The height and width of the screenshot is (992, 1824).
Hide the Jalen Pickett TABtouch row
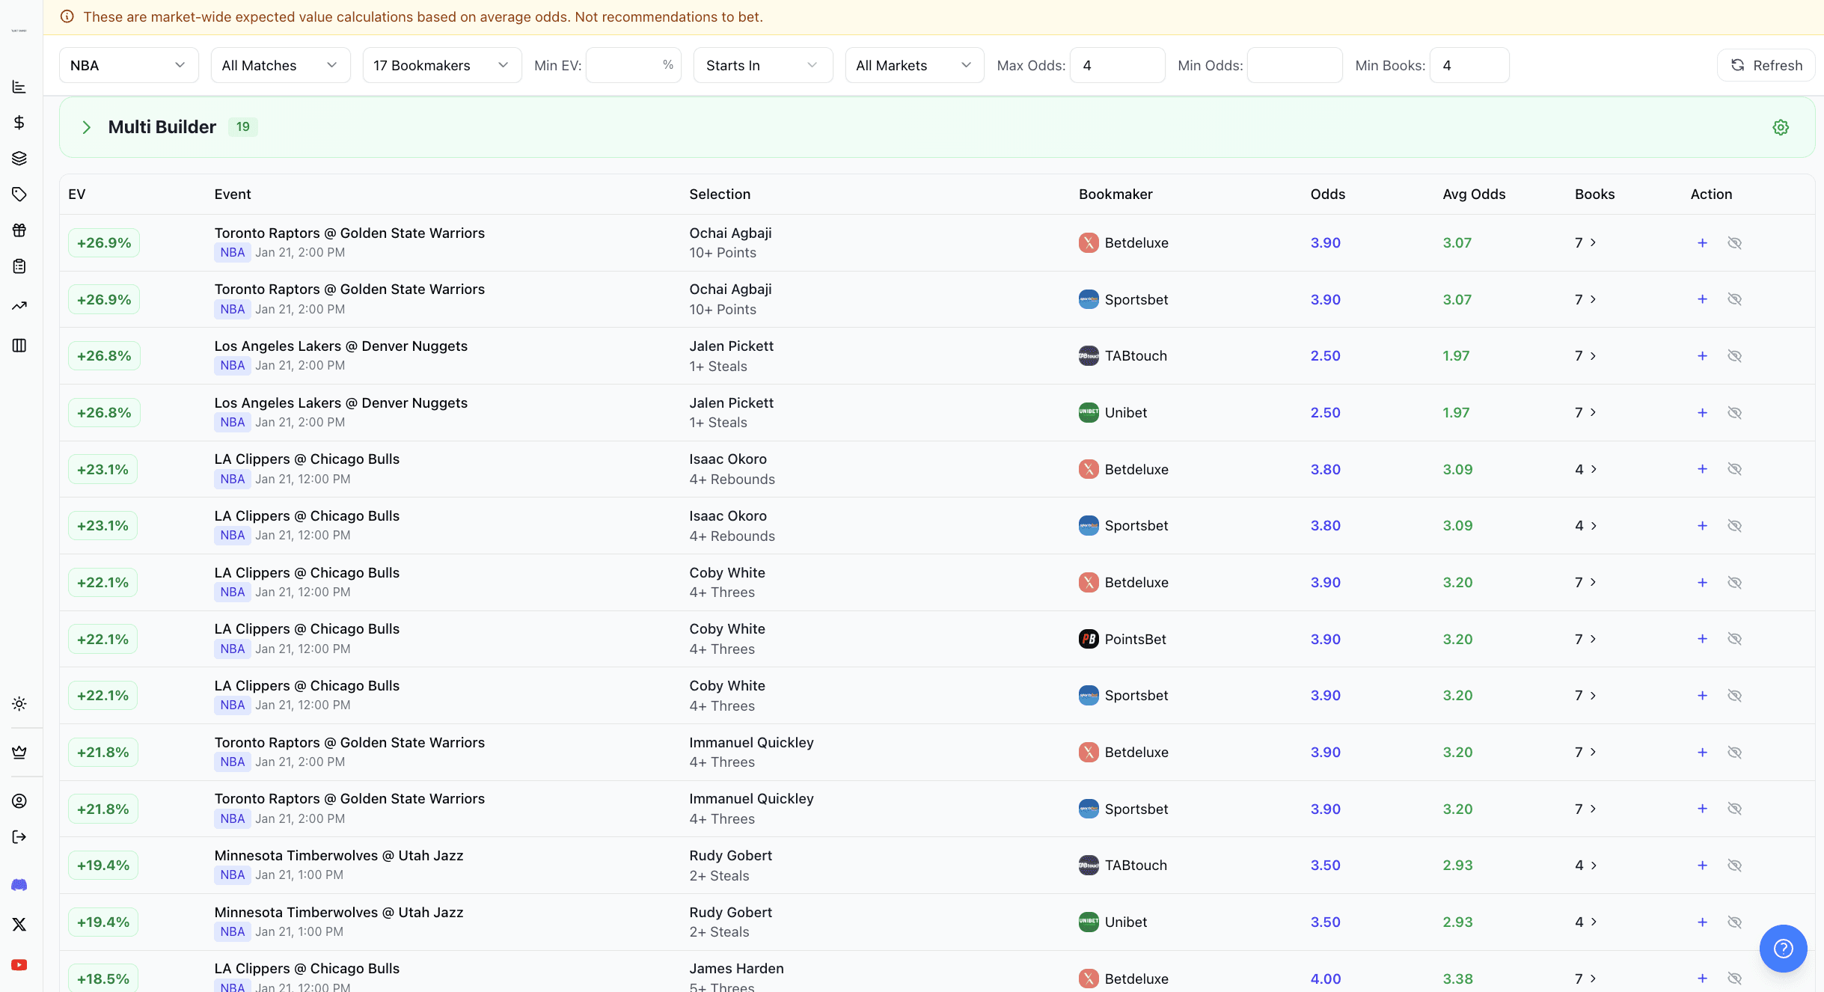1734,356
